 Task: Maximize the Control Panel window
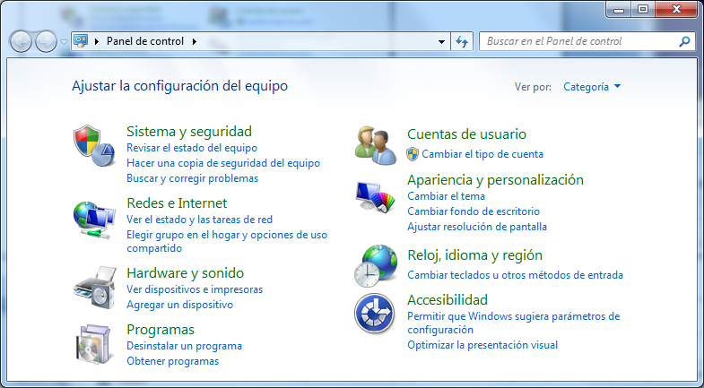pos(643,10)
